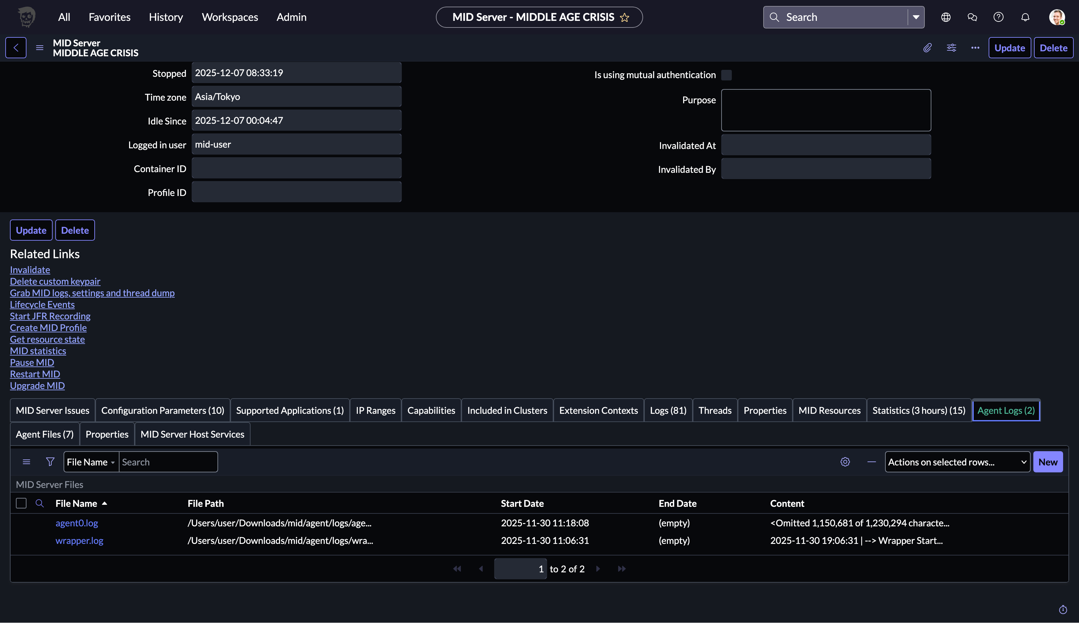Click the Purpose text area
Viewport: 1079px width, 623px height.
click(826, 110)
